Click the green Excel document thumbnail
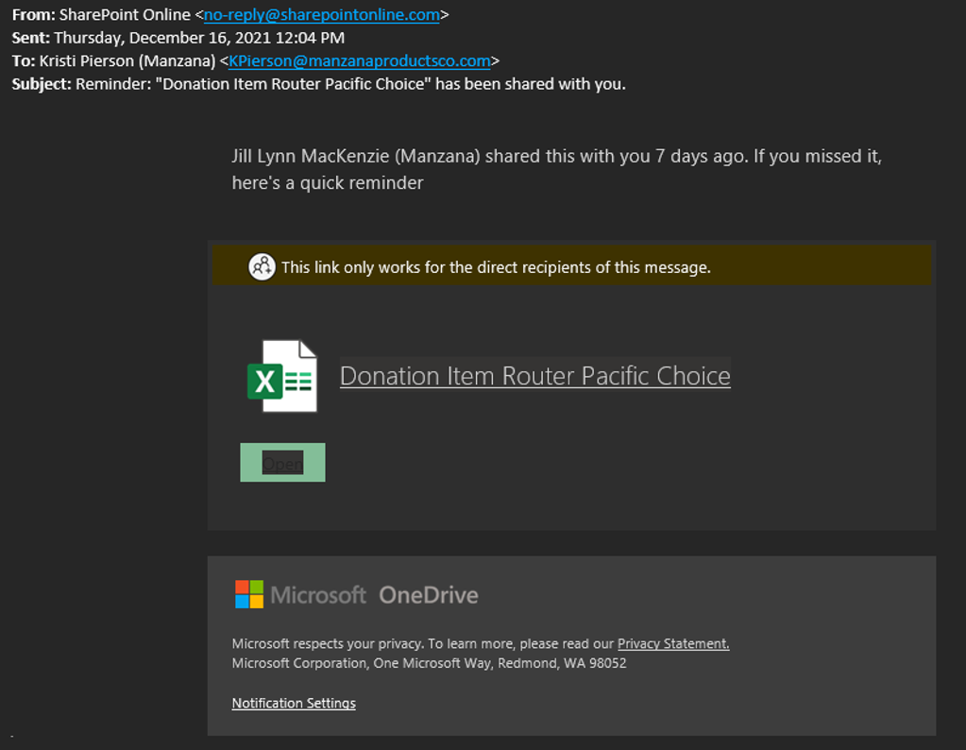The height and width of the screenshot is (750, 966). (283, 376)
